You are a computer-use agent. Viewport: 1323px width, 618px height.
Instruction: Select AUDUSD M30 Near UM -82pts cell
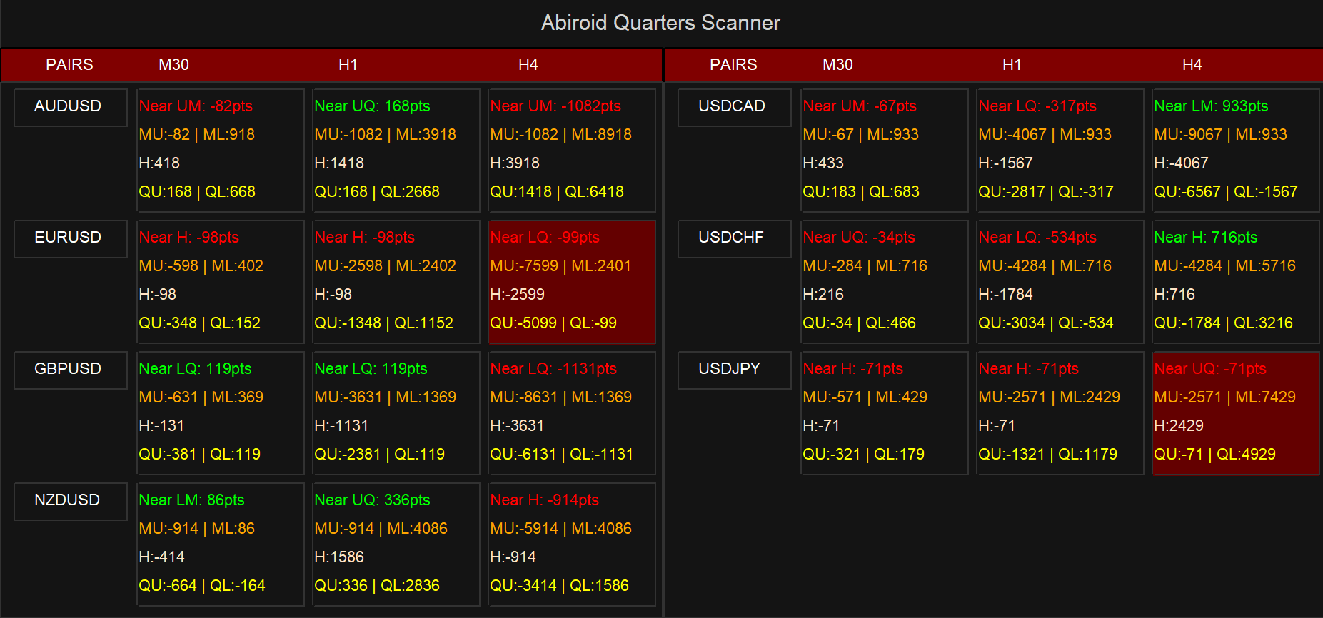pyautogui.click(x=221, y=150)
